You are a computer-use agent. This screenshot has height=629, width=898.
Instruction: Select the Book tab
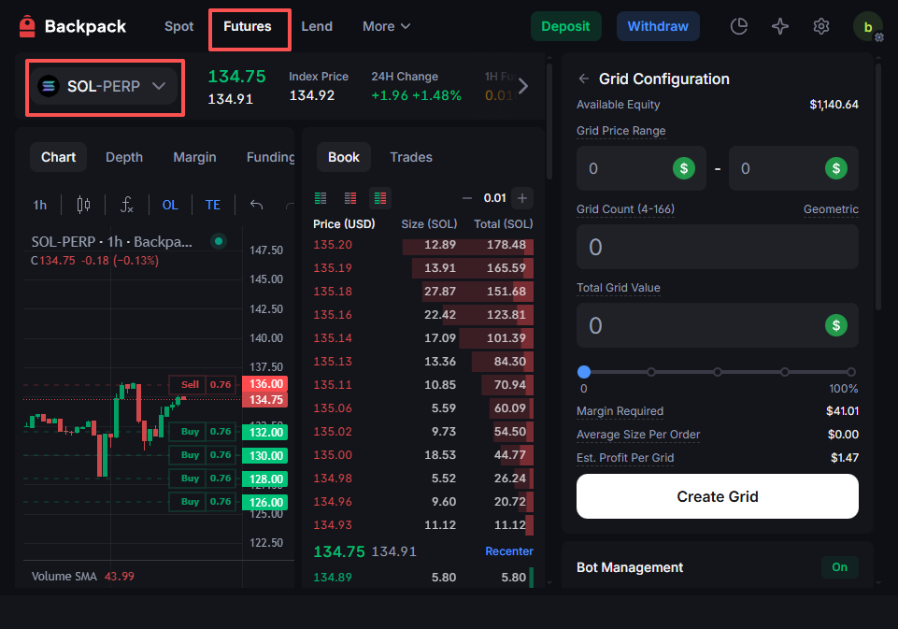click(x=344, y=157)
